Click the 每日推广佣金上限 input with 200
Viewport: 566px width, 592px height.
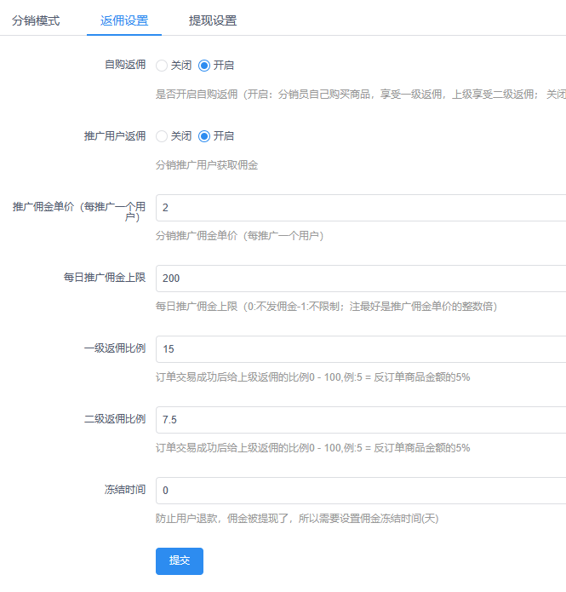tap(361, 279)
